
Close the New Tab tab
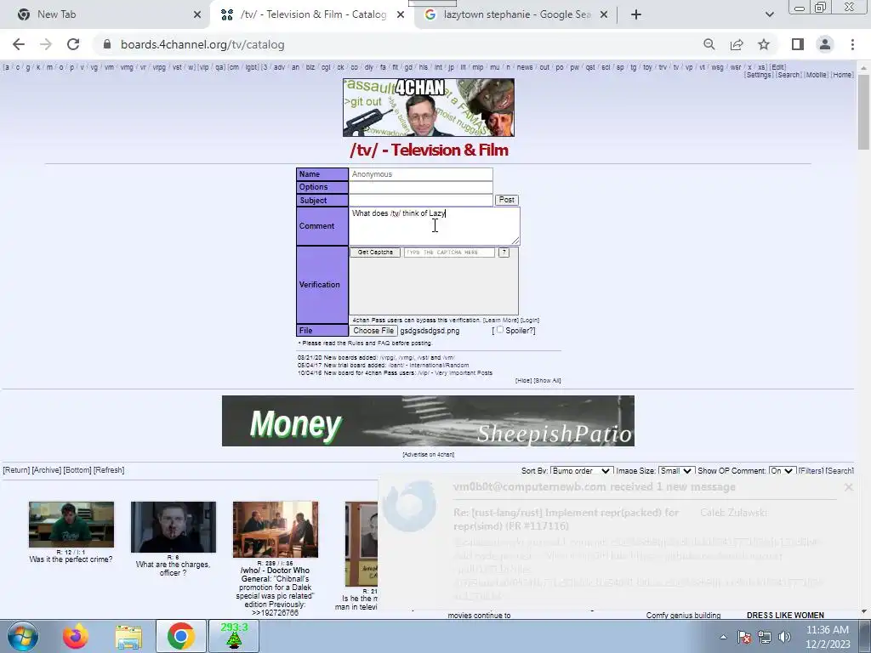pos(197,15)
